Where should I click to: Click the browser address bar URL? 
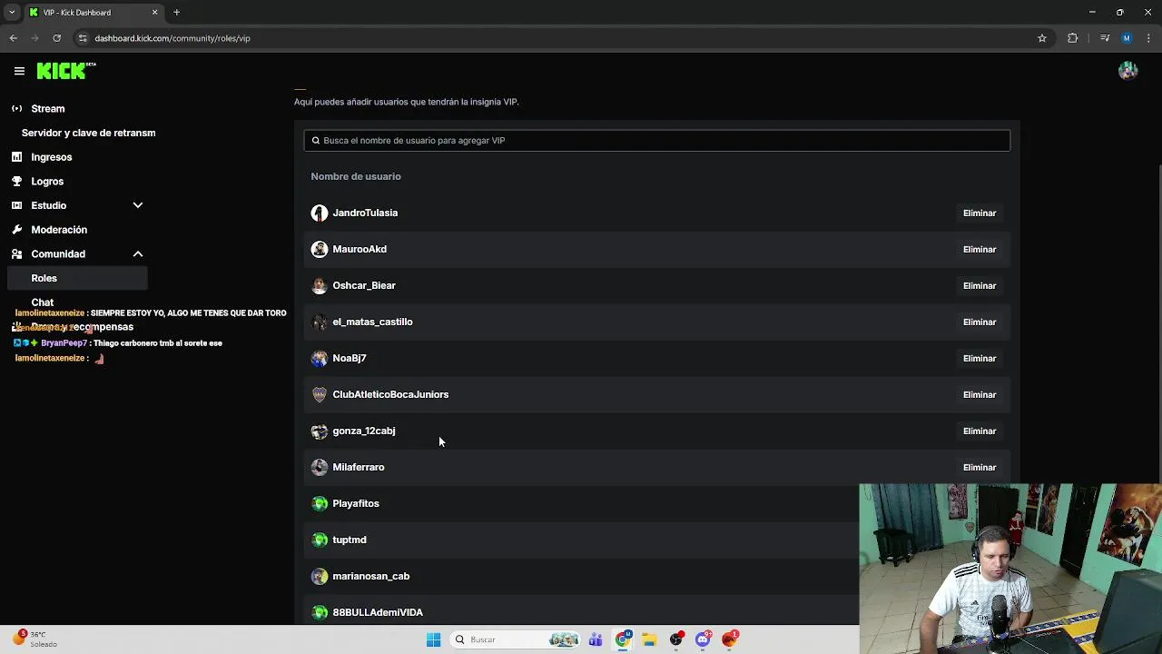[x=172, y=38]
